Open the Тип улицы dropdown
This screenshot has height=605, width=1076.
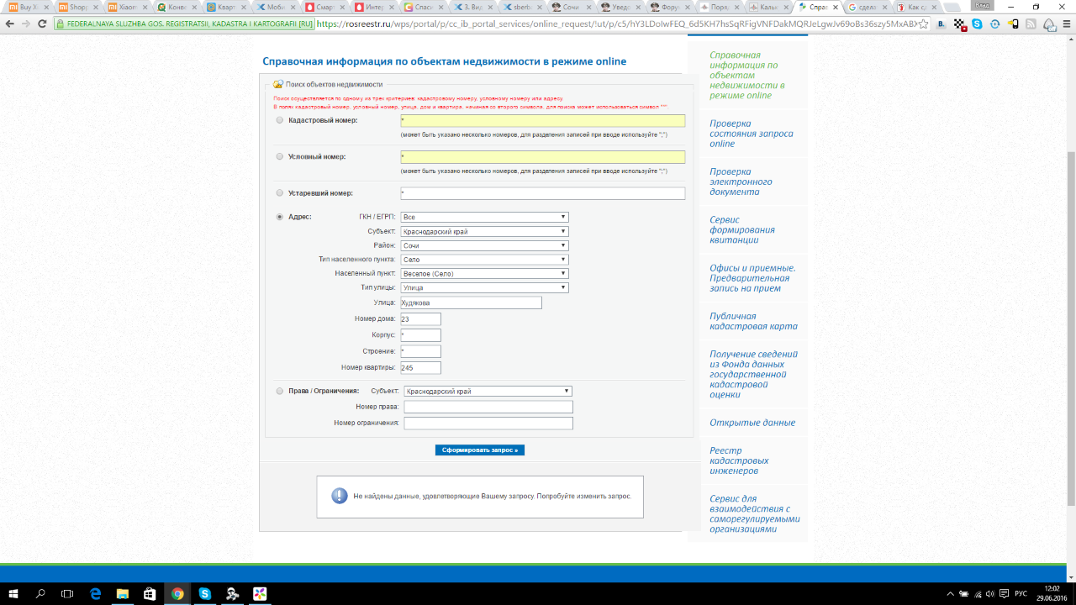[x=484, y=287]
